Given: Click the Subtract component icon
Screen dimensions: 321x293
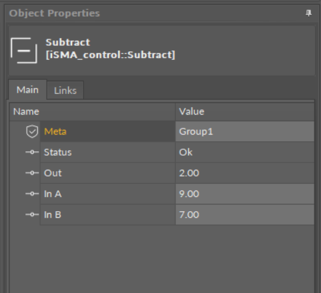Looking at the screenshot, I should point(24,51).
